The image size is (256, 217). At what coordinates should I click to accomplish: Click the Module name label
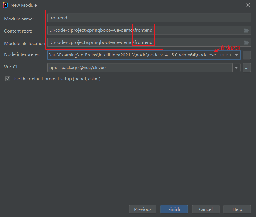coord(19,19)
